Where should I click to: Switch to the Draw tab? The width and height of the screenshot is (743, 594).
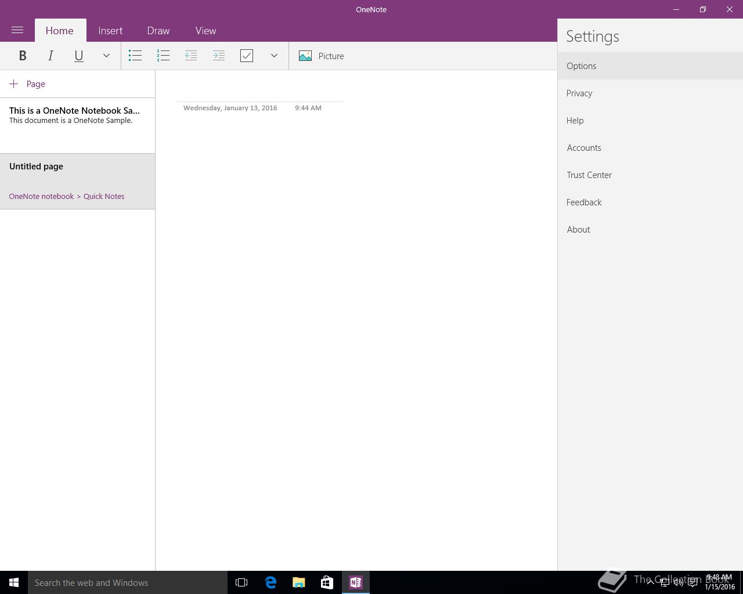(x=158, y=31)
